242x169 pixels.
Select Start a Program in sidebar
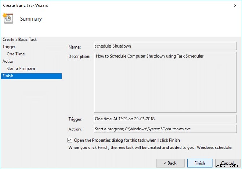pyautogui.click(x=21, y=68)
